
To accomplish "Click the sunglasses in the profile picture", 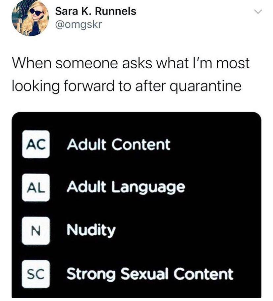I will (x=36, y=13).
